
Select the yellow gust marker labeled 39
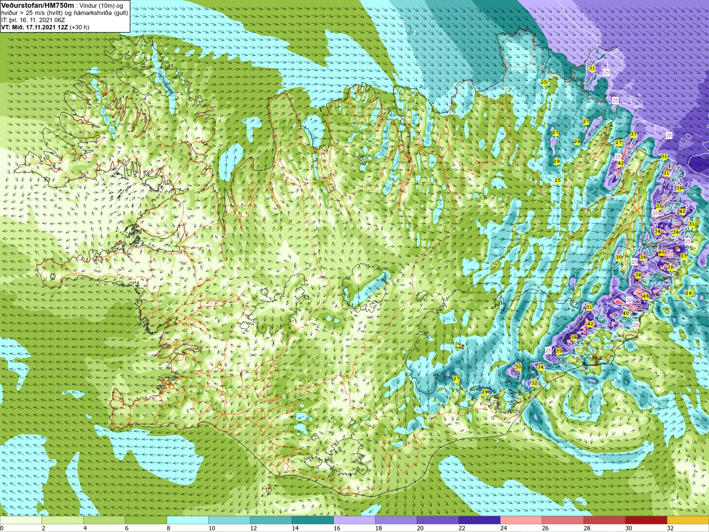point(670,267)
